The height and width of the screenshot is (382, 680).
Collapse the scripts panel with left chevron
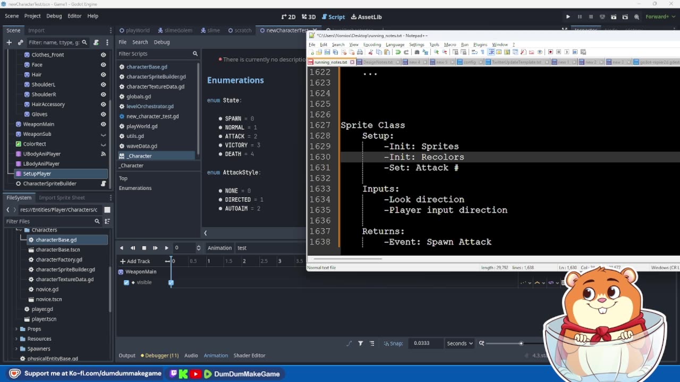[205, 233]
